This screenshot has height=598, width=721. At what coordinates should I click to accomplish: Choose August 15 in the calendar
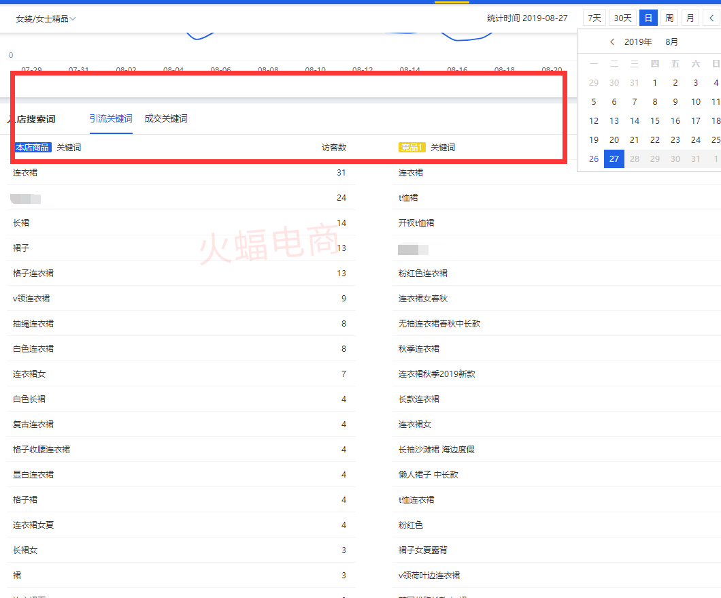coord(655,120)
